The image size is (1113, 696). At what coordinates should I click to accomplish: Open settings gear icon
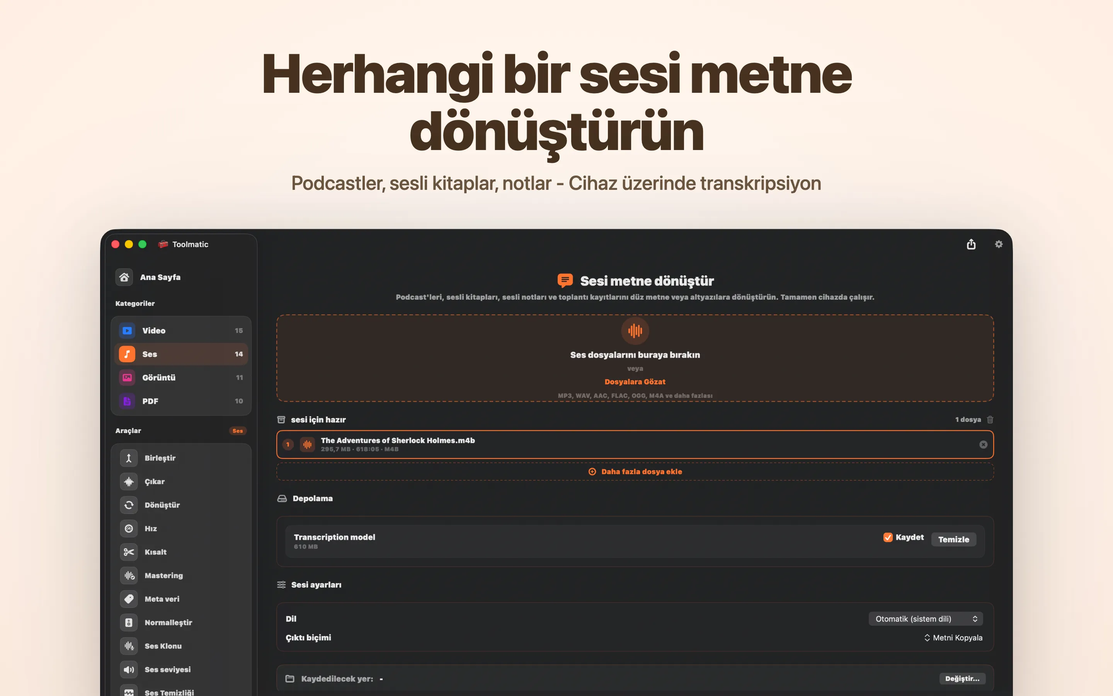point(999,244)
